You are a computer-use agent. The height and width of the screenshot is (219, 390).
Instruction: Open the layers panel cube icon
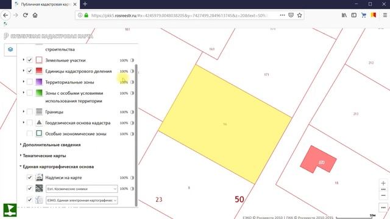tap(10, 49)
